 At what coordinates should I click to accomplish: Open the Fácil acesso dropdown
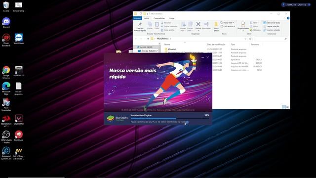click(228, 26)
